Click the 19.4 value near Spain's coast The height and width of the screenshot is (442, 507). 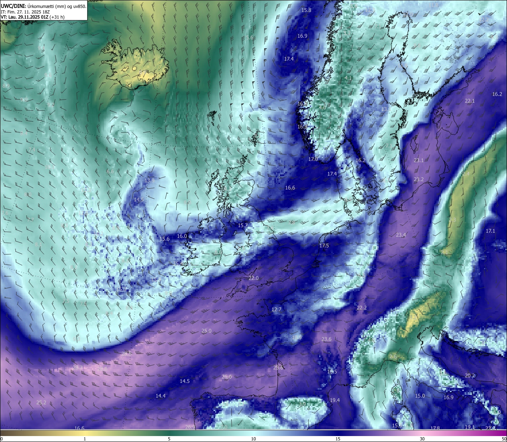(x=335, y=400)
